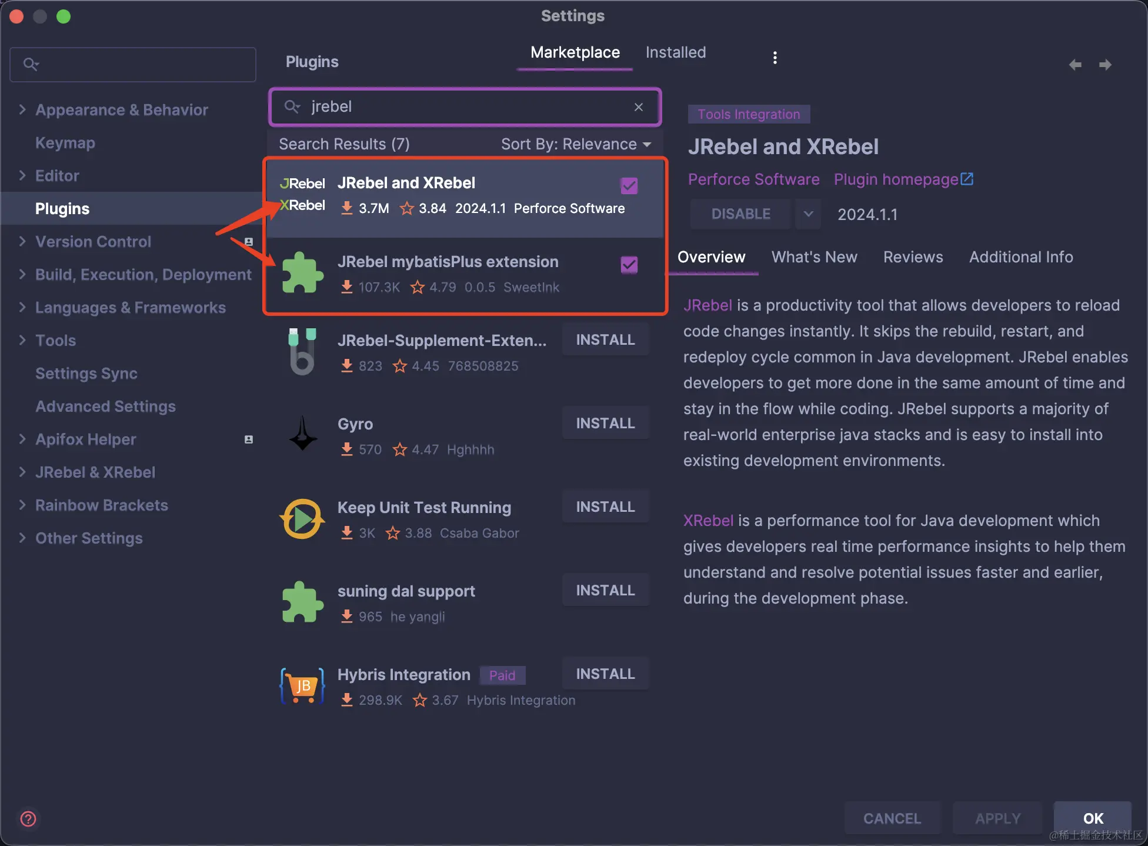Screen dimensions: 1148x846
Task: Uncheck the JRebel and XRebel plugin checkbox
Action: coord(629,186)
